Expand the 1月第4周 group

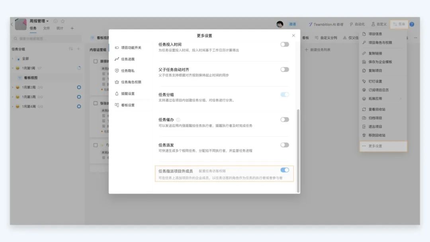13,107
